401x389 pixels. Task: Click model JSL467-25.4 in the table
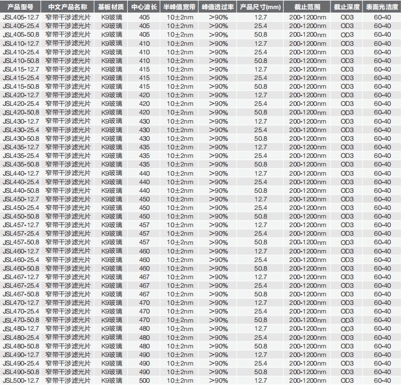(21, 285)
